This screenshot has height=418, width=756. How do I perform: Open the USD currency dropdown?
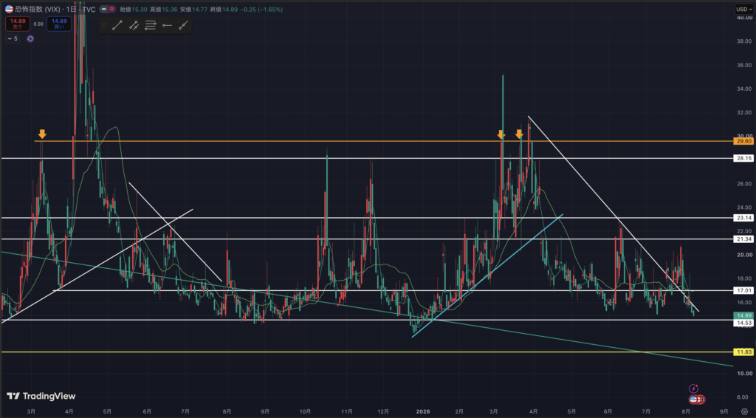744,9
